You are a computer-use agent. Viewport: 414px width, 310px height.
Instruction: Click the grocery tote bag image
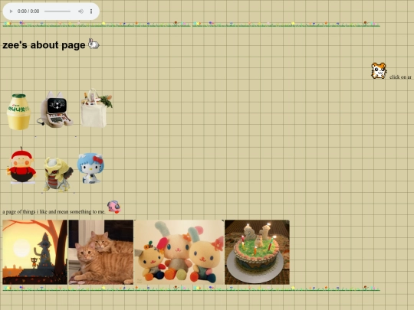click(x=96, y=109)
